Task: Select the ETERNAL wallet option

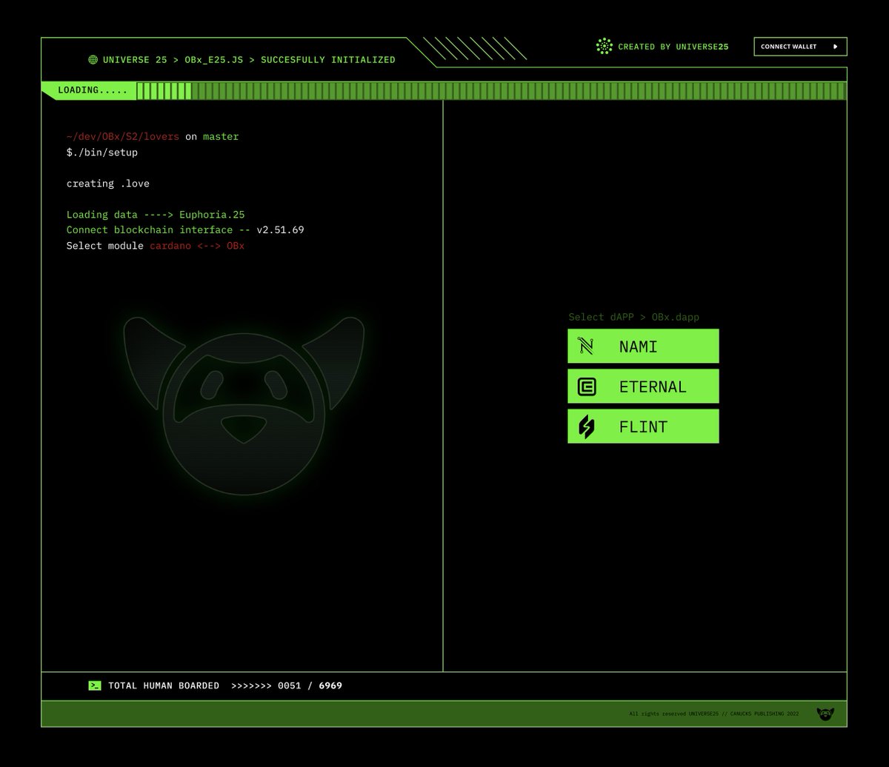Action: [x=643, y=386]
